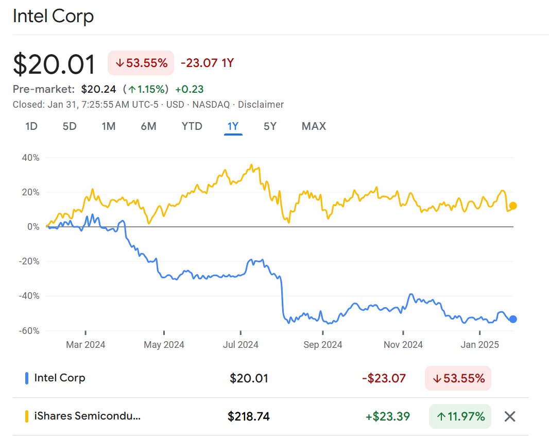Click the Intel Corp page title

(53, 16)
